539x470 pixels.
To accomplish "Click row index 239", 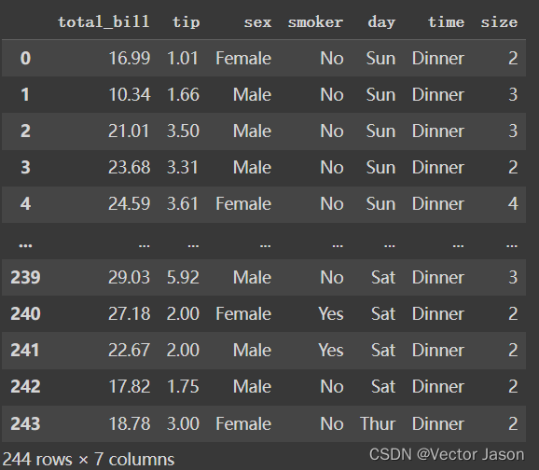I will tap(25, 277).
